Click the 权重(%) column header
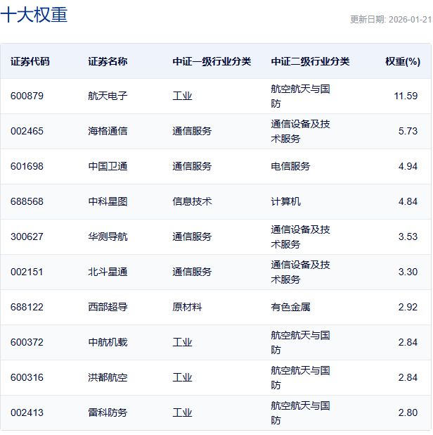 (x=402, y=61)
